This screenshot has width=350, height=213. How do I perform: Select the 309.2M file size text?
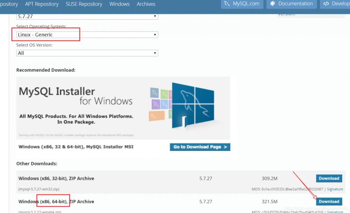click(x=269, y=178)
